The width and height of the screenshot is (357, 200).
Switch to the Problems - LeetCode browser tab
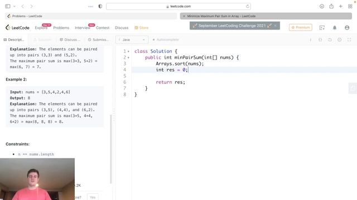click(90, 16)
